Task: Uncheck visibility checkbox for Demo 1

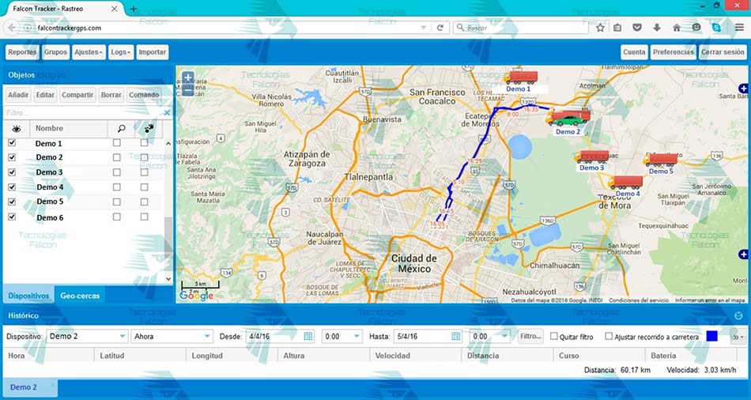Action: (12, 143)
